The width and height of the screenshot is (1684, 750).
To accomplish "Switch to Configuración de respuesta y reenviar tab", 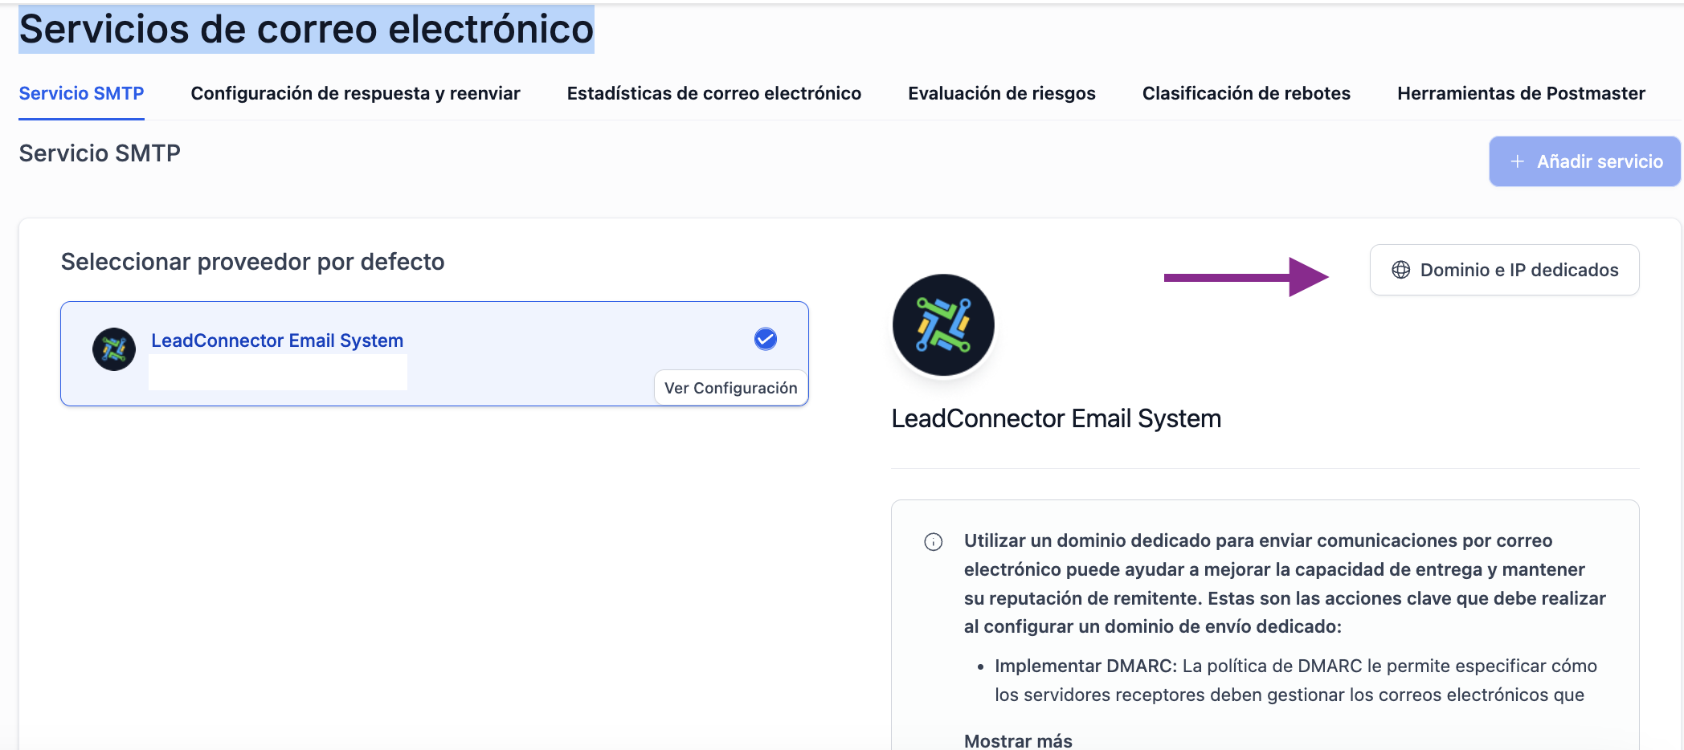I will click(x=355, y=93).
